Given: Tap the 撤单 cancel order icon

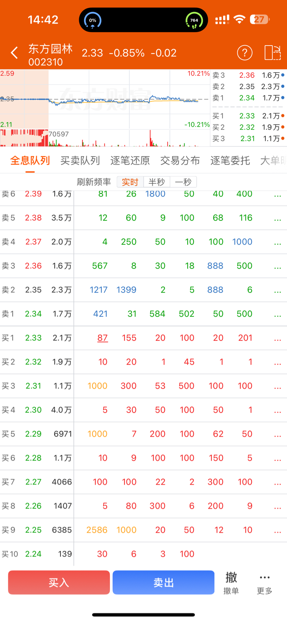Looking at the screenshot, I should 231,582.
